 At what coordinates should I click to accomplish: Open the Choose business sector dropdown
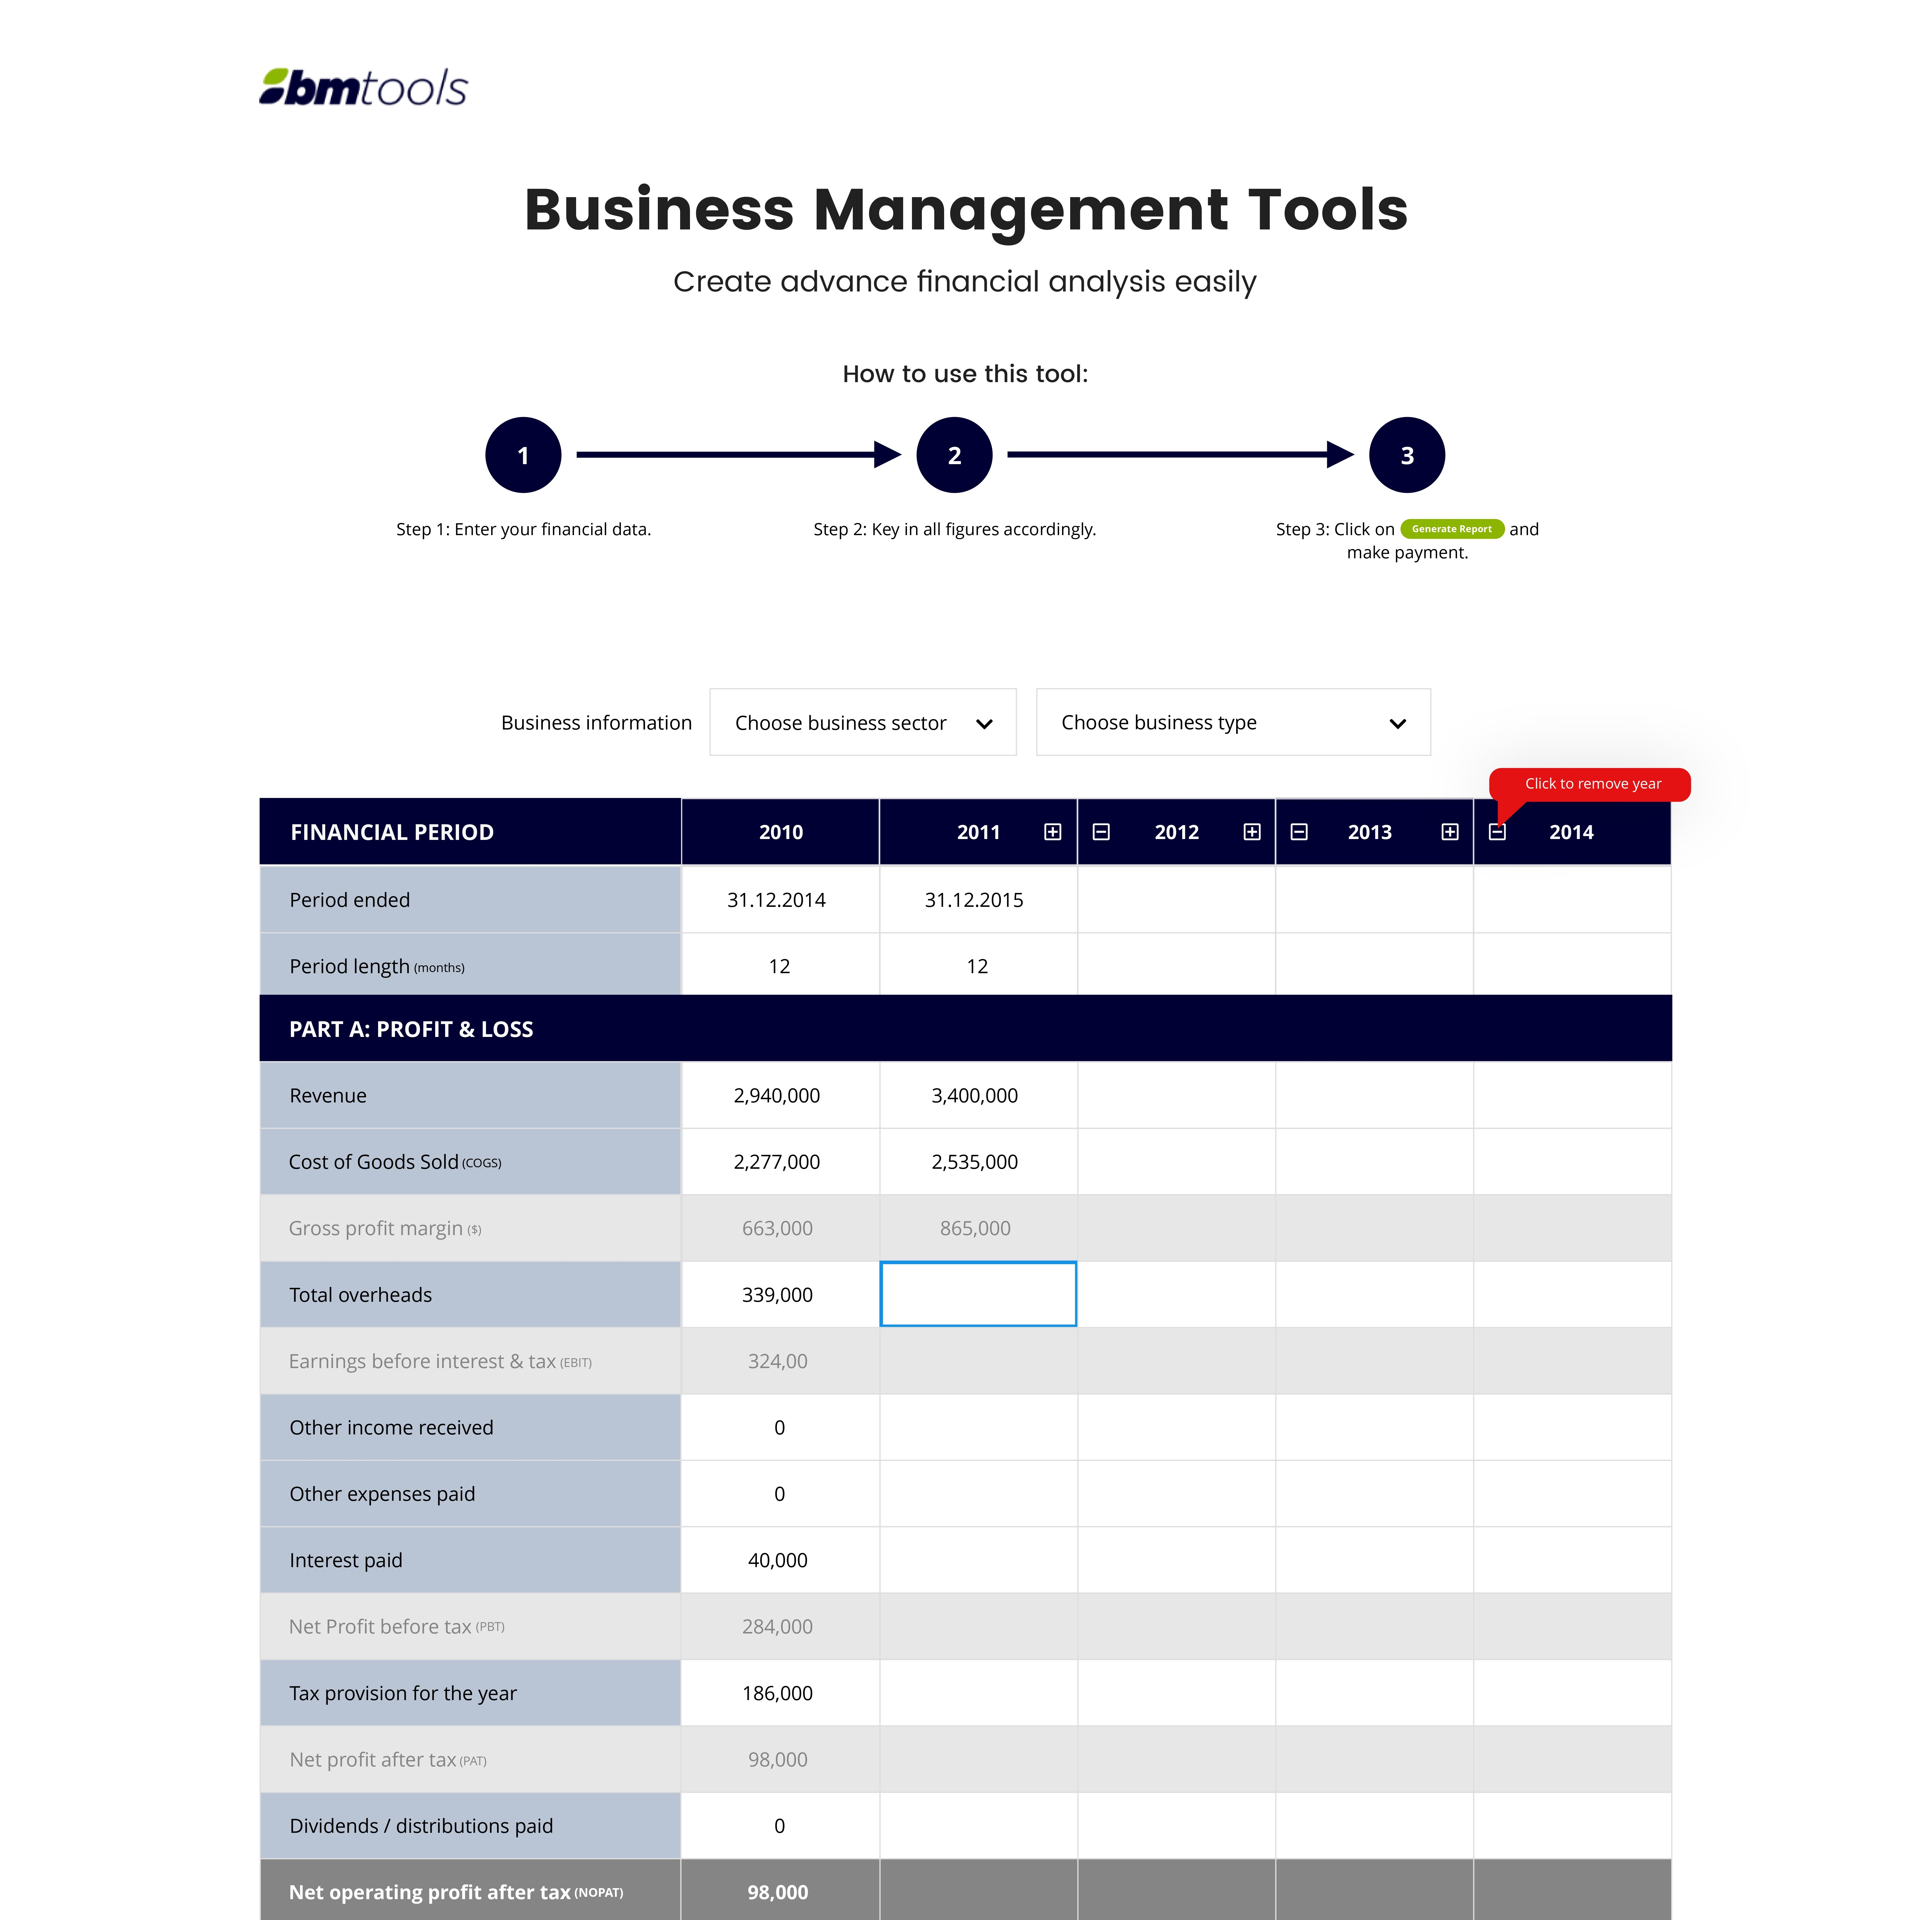862,722
